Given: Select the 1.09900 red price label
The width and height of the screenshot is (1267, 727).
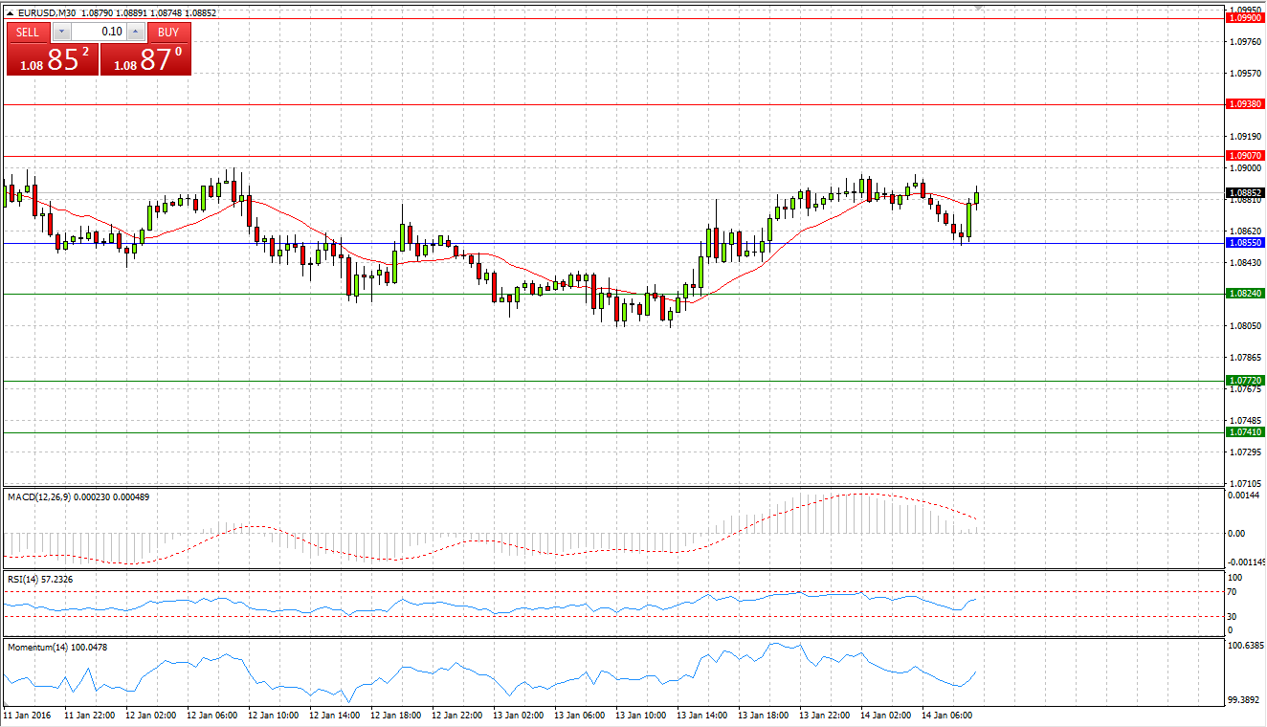Looking at the screenshot, I should tap(1245, 17).
